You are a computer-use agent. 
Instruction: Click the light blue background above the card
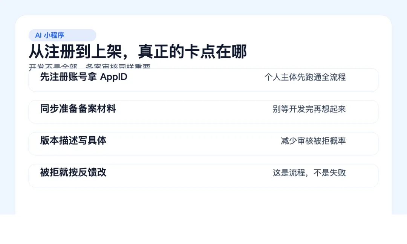(x=203, y=7)
